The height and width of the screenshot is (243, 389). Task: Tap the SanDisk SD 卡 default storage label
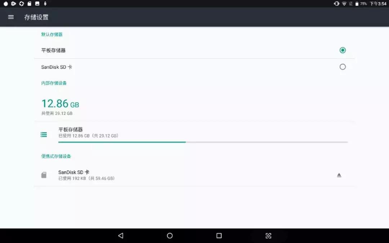pos(57,67)
